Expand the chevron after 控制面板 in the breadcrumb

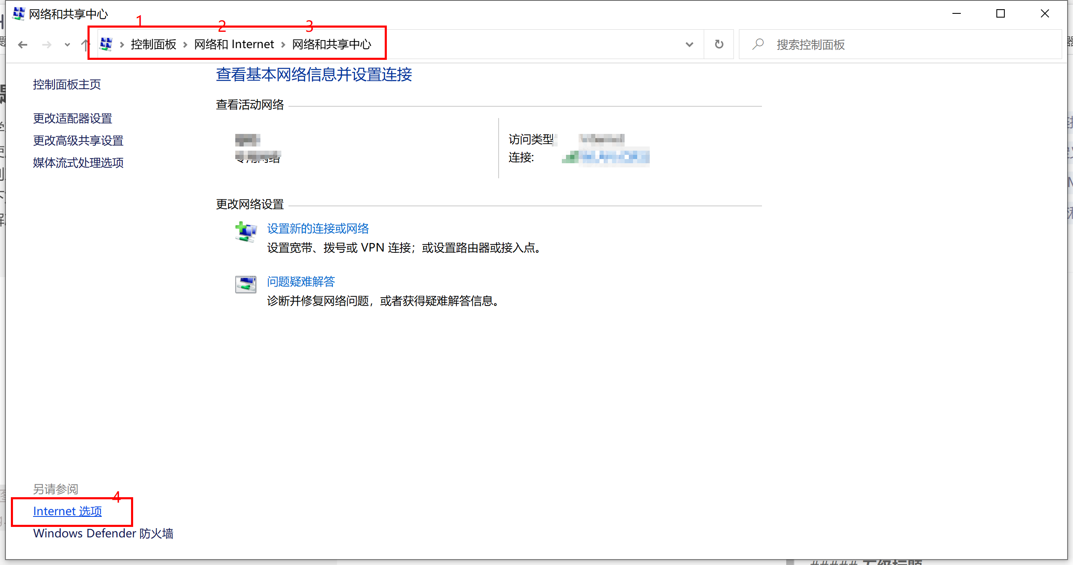click(185, 44)
